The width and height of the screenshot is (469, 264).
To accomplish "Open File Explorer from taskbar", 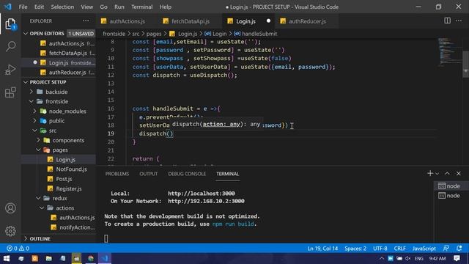I will click(49, 258).
